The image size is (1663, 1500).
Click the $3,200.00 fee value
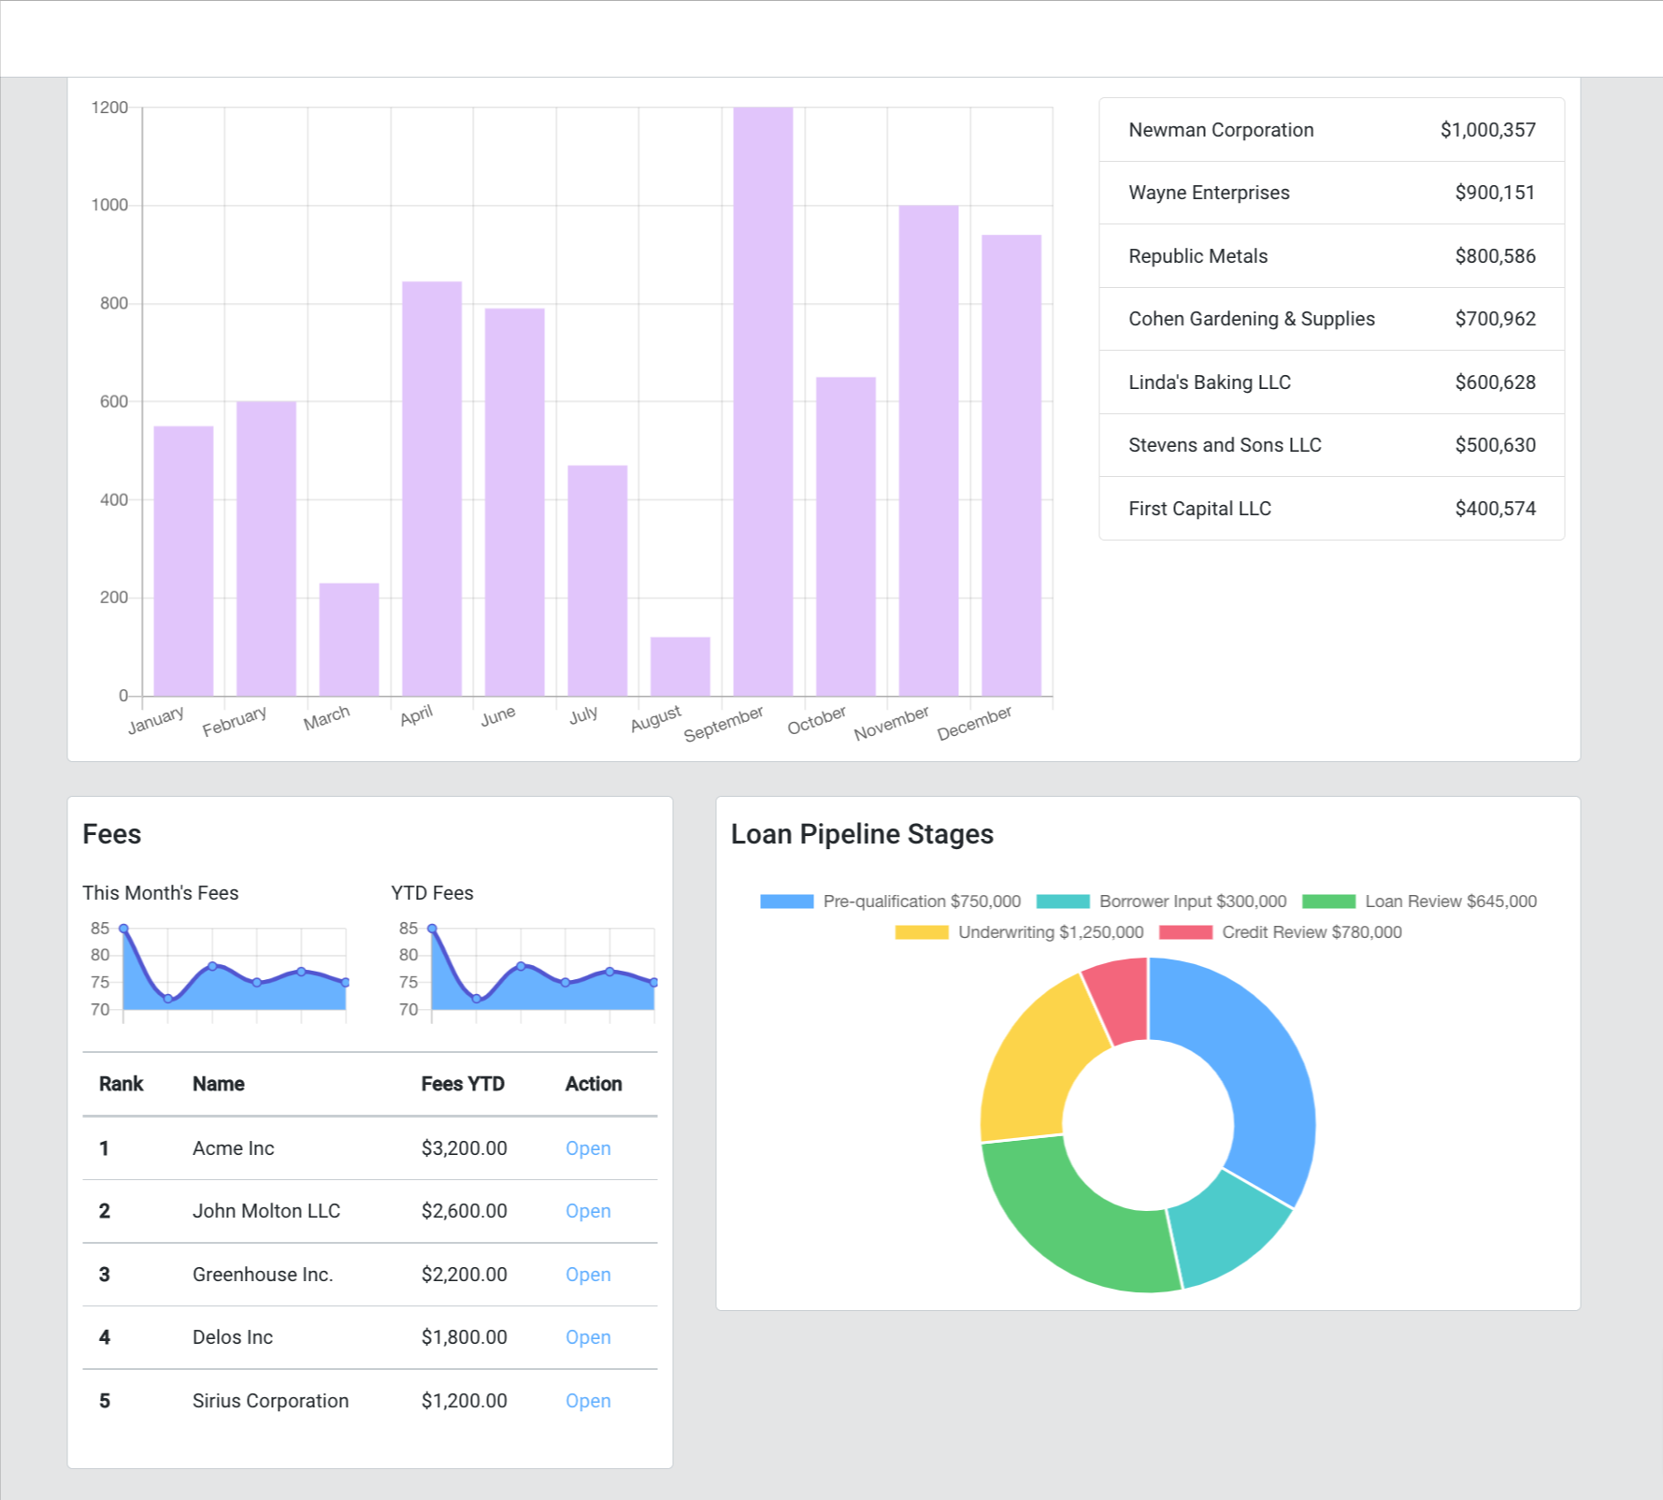pos(464,1148)
